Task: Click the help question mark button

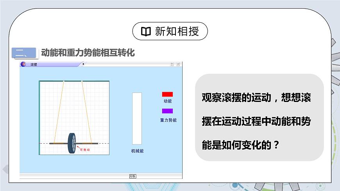Action: pyautogui.click(x=172, y=64)
